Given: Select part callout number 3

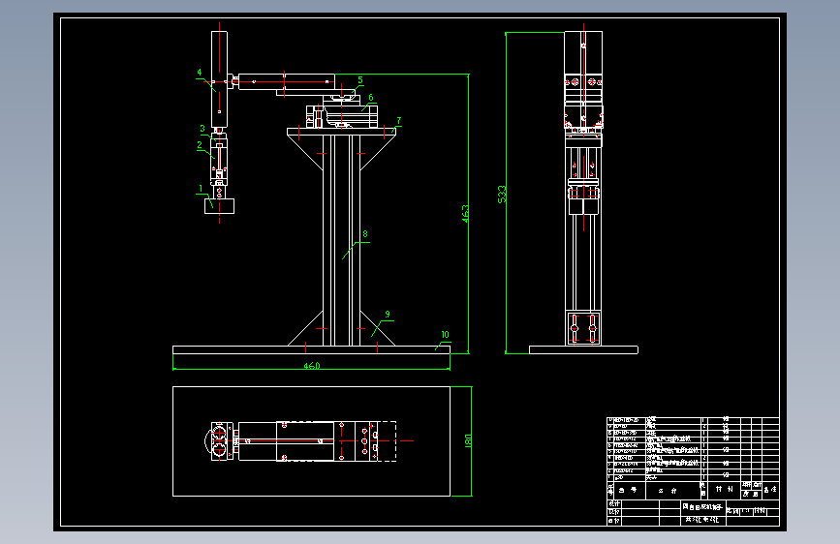Looking at the screenshot, I should click(202, 129).
